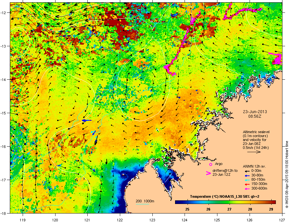The height and width of the screenshot is (223, 289).
Task: Click the longitude axis label '122'
Action: [x=120, y=220]
